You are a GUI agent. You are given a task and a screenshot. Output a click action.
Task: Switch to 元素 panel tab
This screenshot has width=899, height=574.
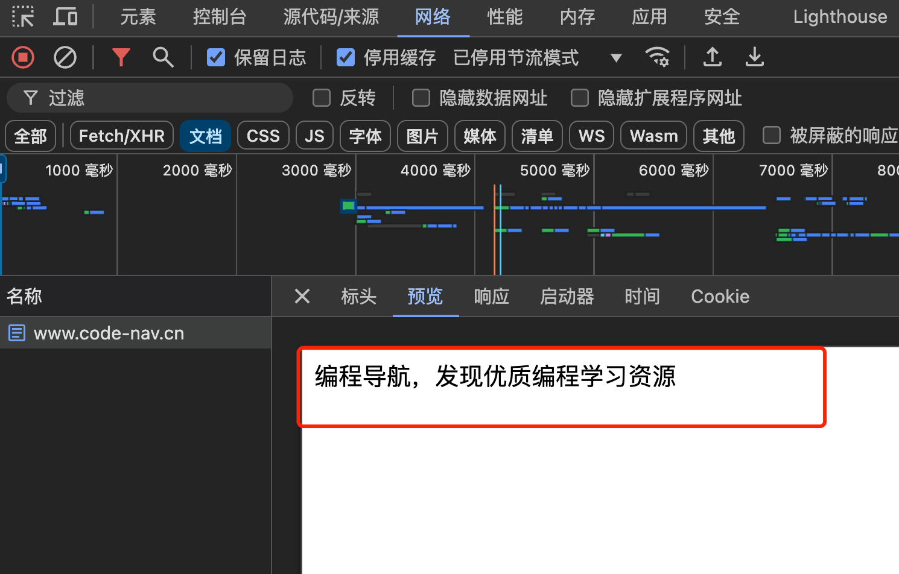point(138,17)
